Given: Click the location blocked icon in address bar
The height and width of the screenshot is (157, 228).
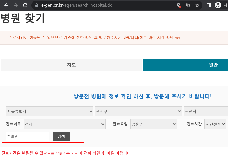Looking at the screenshot, I should tap(179, 5).
